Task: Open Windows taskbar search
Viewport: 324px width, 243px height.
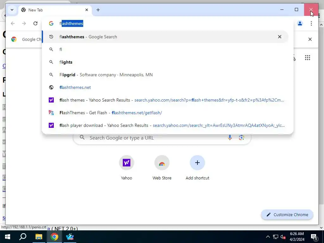Action: click(23, 237)
